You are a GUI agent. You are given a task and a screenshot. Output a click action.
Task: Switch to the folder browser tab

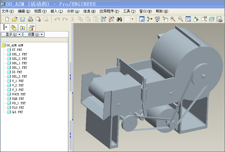point(14,27)
